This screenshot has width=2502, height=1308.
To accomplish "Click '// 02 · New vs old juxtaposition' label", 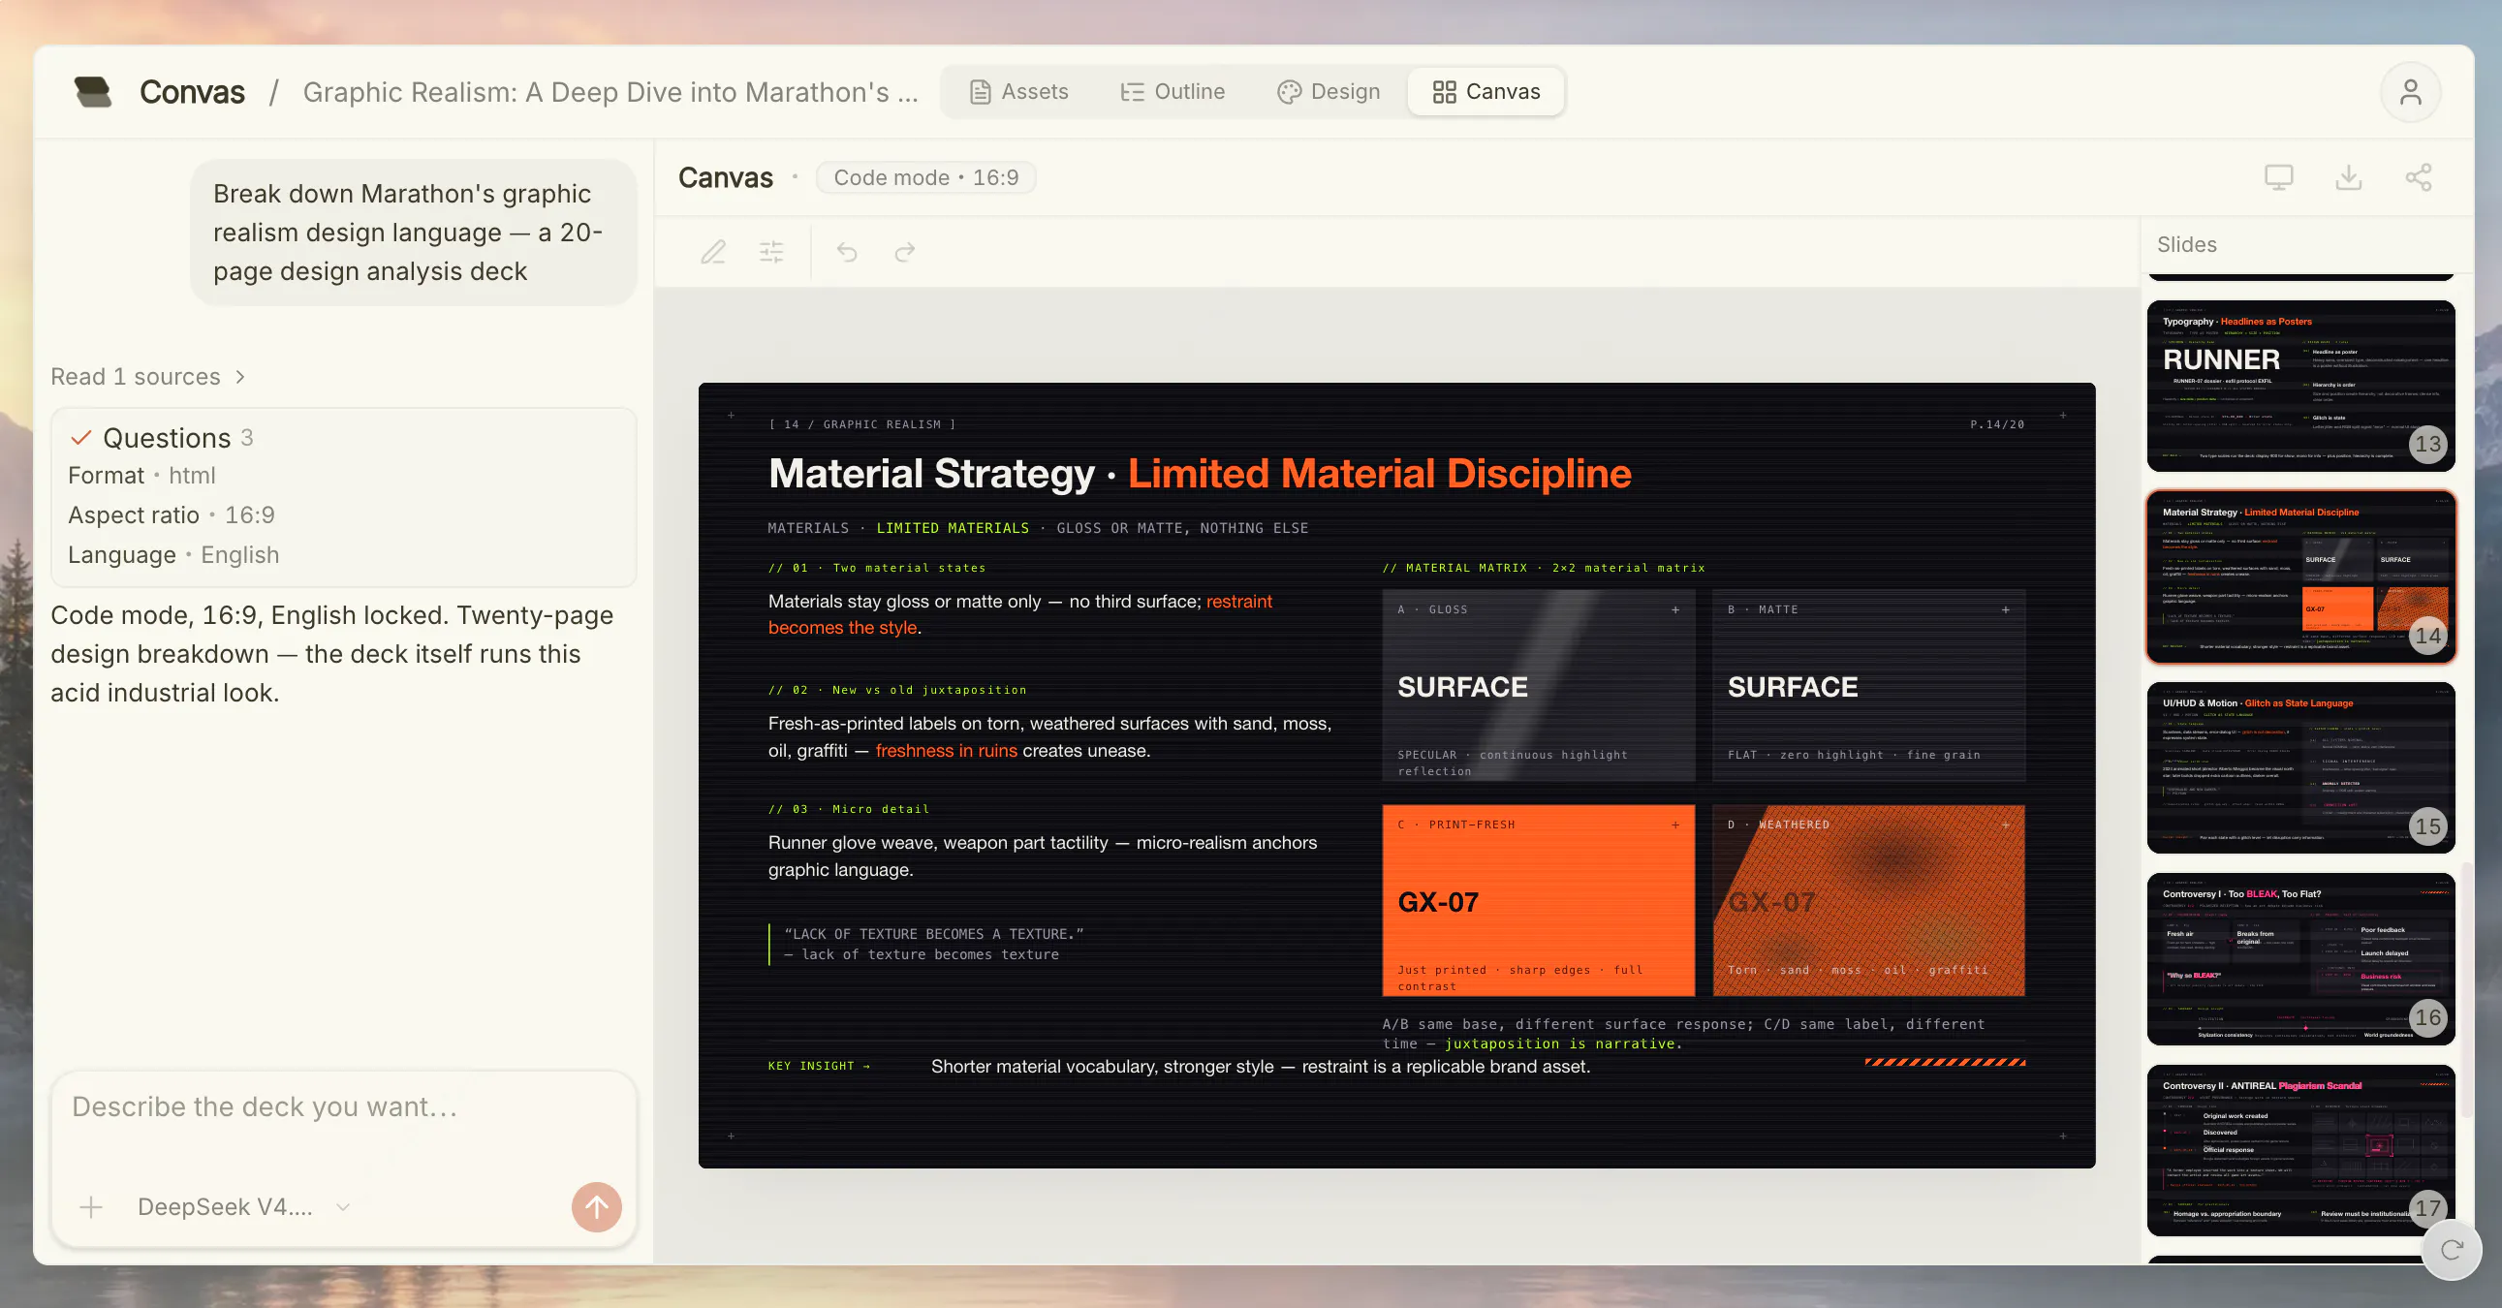I will pyautogui.click(x=897, y=691).
